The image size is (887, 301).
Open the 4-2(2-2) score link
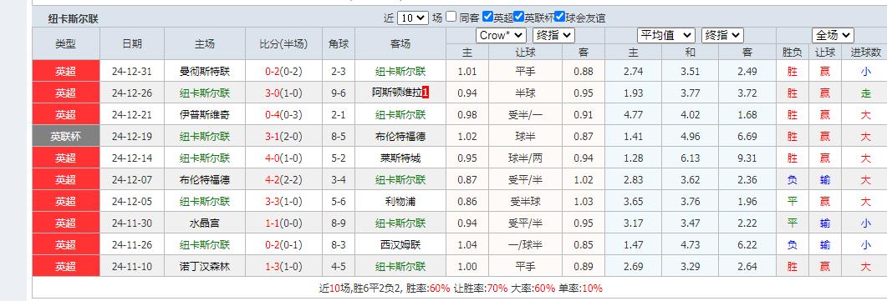(x=283, y=180)
